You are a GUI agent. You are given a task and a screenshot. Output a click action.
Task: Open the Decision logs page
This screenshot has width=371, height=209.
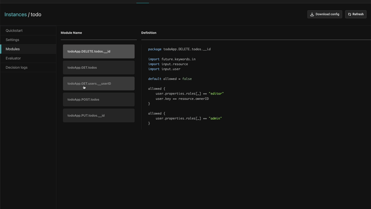click(16, 68)
